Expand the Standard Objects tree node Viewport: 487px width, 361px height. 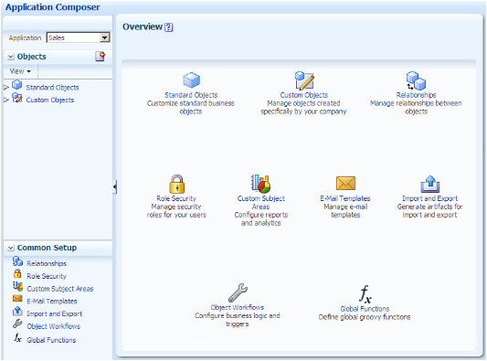[x=6, y=88]
